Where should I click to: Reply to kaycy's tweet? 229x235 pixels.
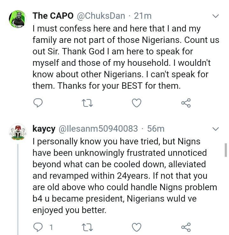point(38,227)
